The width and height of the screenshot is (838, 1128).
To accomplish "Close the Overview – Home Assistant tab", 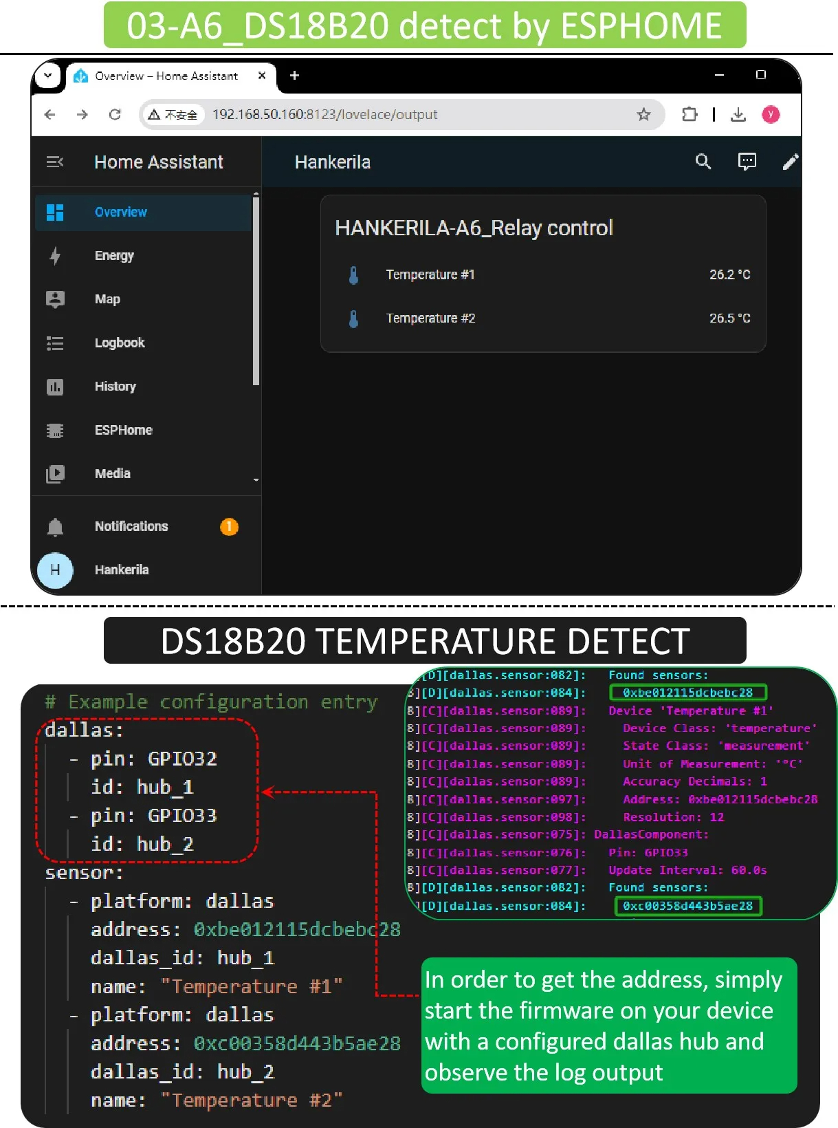I will tap(262, 76).
